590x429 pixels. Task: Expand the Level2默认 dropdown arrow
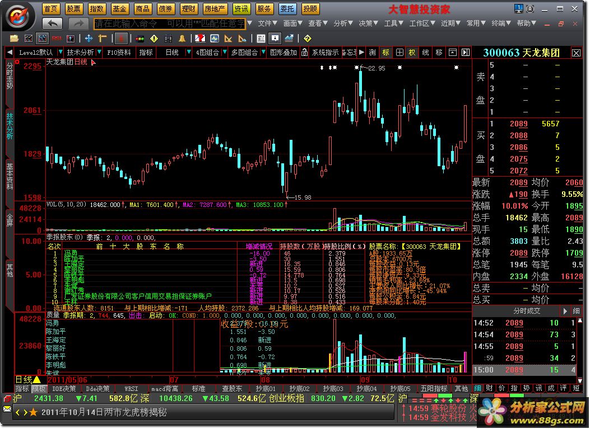pyautogui.click(x=61, y=52)
